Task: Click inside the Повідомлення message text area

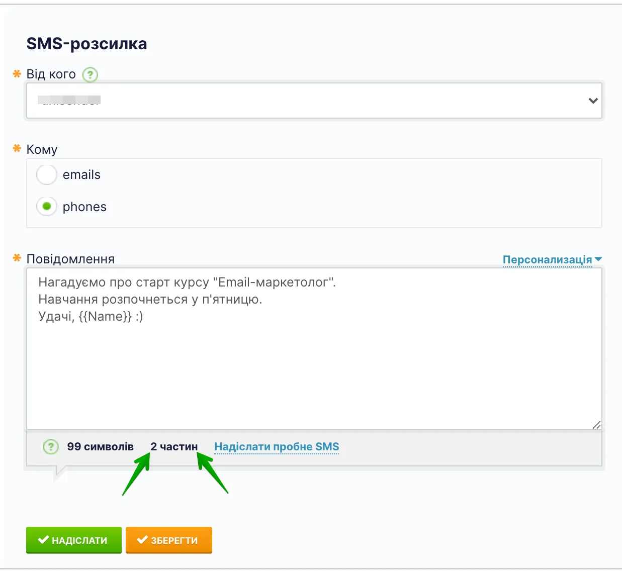Action: pos(314,349)
